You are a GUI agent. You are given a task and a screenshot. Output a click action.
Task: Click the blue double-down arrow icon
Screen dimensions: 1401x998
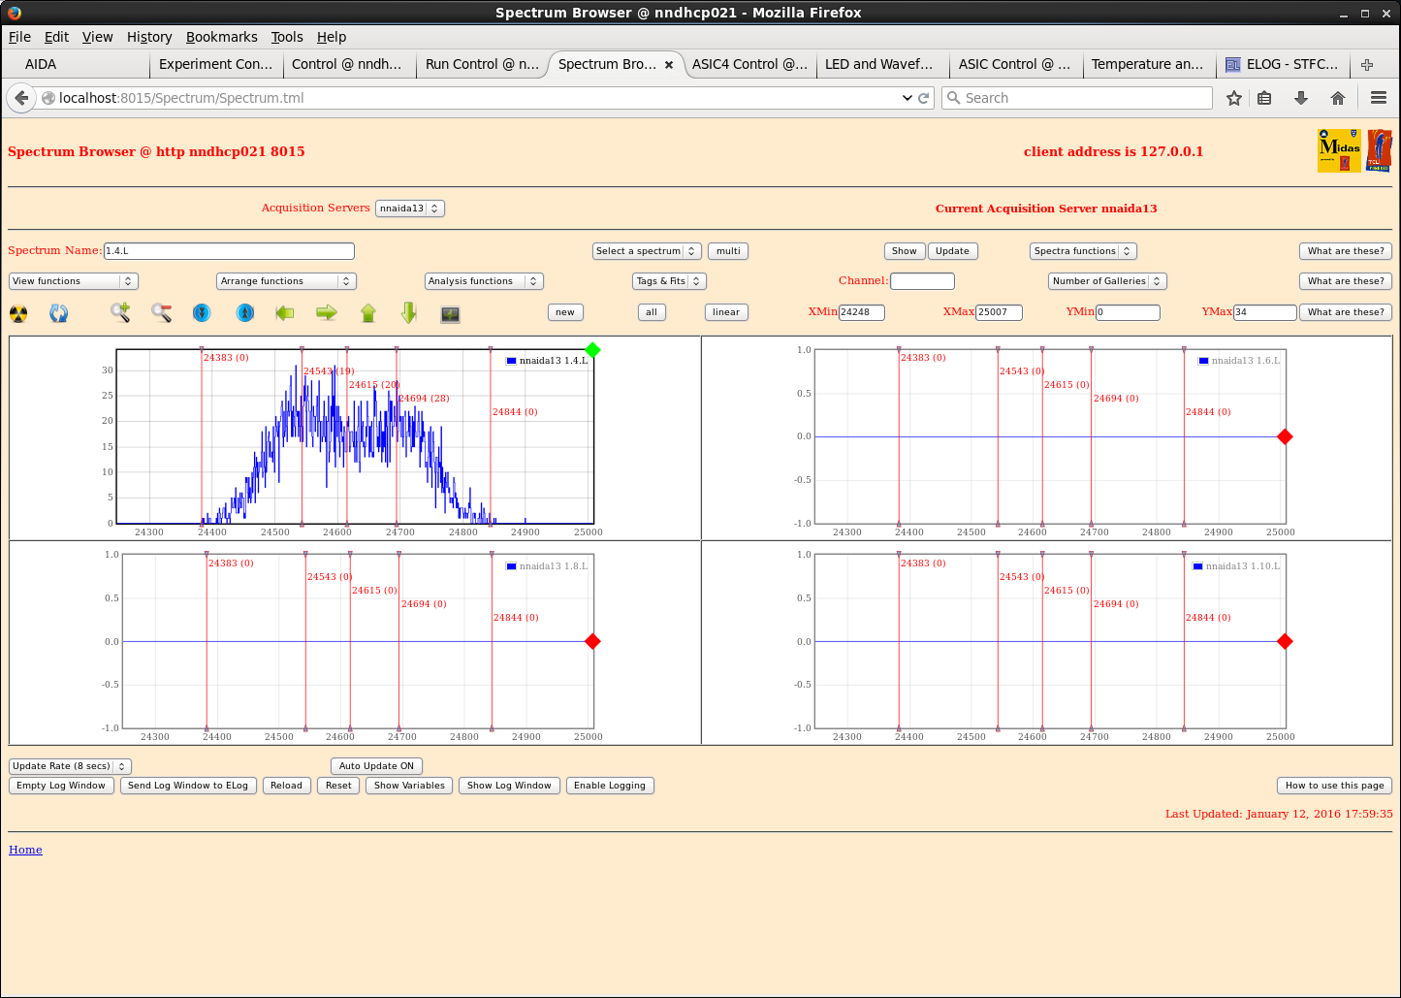coord(202,312)
